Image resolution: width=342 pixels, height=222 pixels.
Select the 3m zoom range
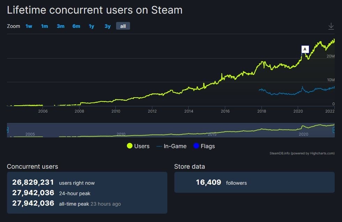point(60,26)
